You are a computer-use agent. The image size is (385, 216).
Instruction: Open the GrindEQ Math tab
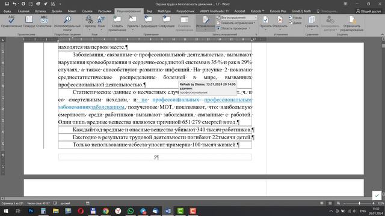tap(301, 11)
